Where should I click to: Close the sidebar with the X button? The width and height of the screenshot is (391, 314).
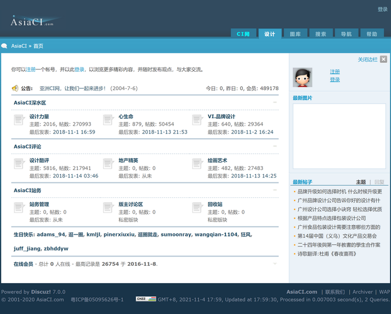tap(384, 60)
